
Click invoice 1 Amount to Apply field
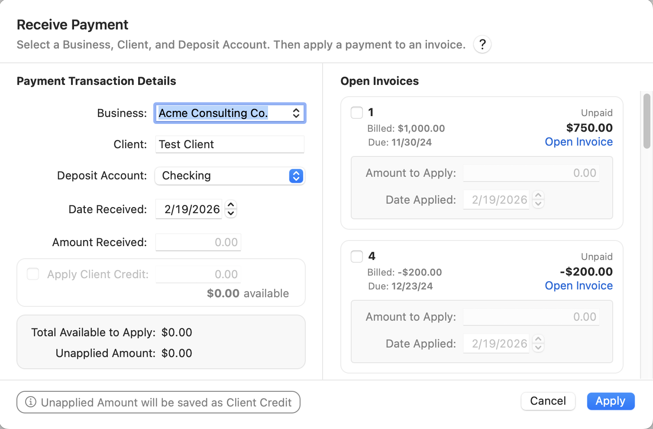[531, 173]
